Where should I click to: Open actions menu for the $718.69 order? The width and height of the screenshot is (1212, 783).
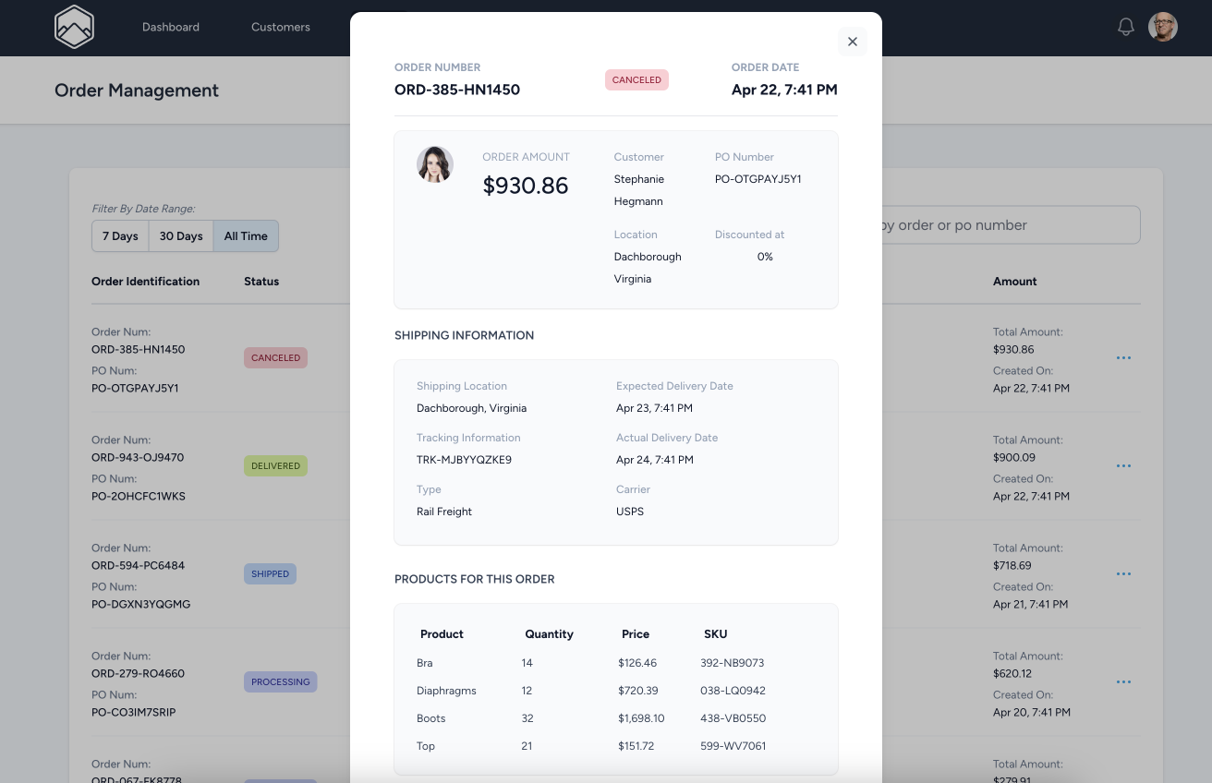click(x=1123, y=573)
